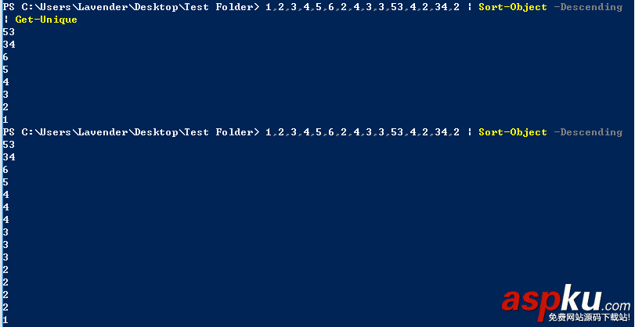This screenshot has height=327, width=635.
Task: Select 34 in the Get-Unique output
Action: 9,45
